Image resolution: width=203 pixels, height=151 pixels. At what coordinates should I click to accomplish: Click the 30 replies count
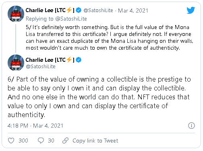[51, 141]
